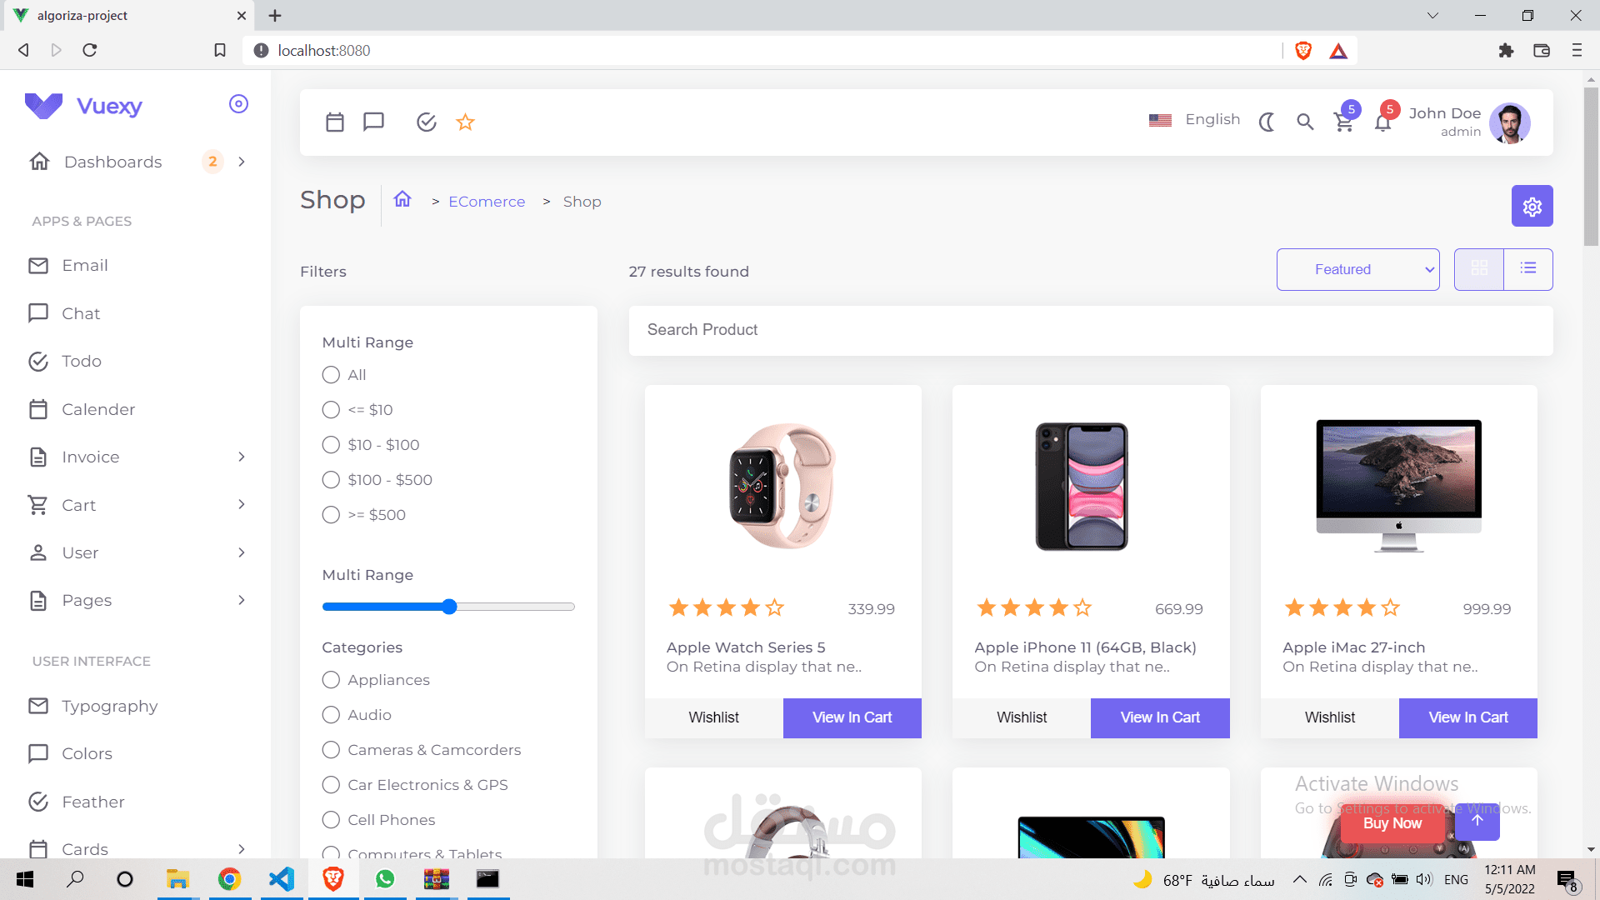Open the shopping cart icon showing 5 items
1600x900 pixels.
coord(1343,122)
